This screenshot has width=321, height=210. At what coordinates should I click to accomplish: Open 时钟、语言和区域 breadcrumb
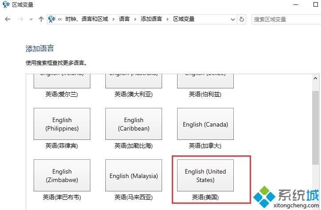(87, 19)
